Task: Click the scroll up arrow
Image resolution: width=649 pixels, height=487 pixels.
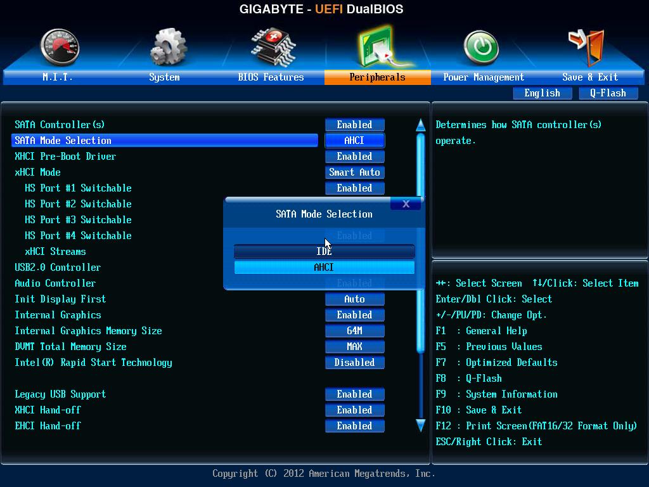Action: tap(421, 125)
